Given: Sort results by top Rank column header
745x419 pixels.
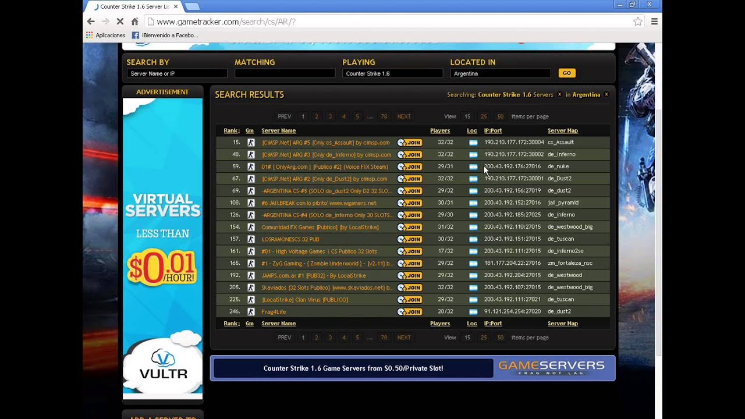Looking at the screenshot, I should [x=232, y=130].
